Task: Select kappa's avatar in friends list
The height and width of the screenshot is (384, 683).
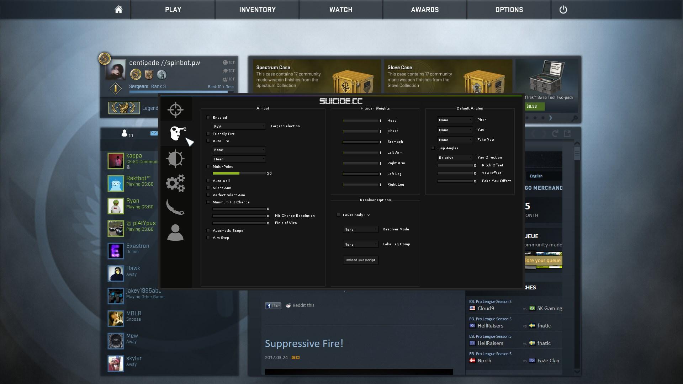Action: (116, 161)
